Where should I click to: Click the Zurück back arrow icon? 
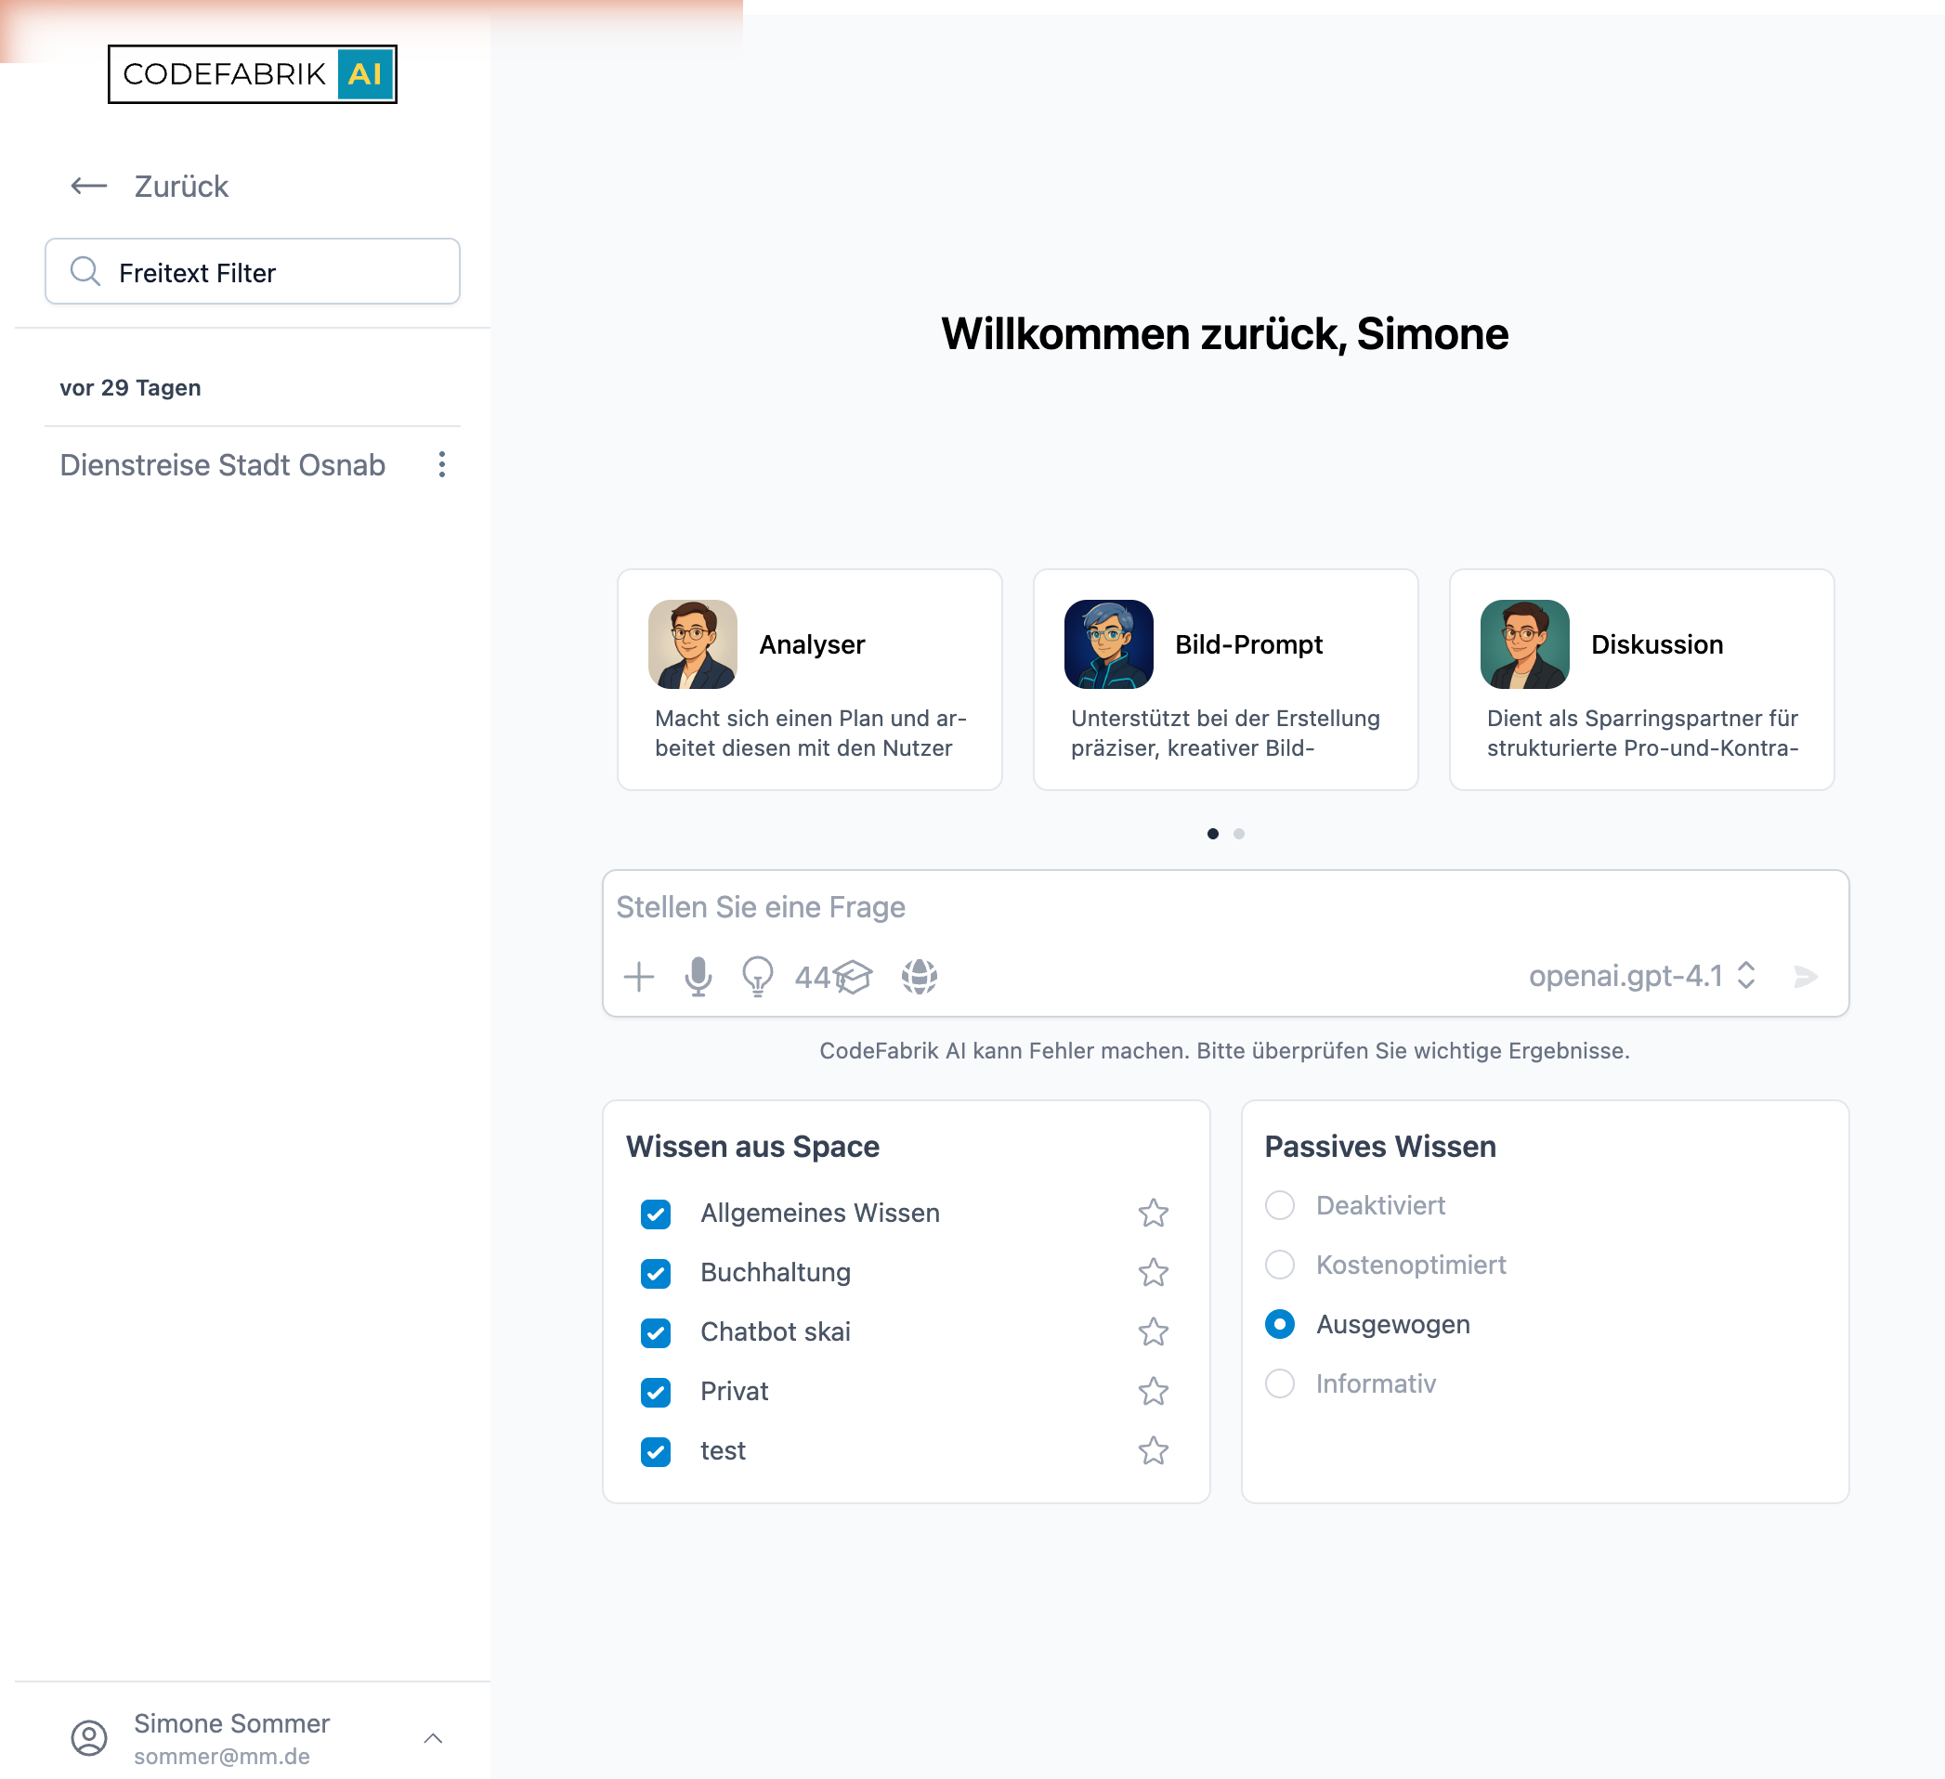pyautogui.click(x=89, y=186)
